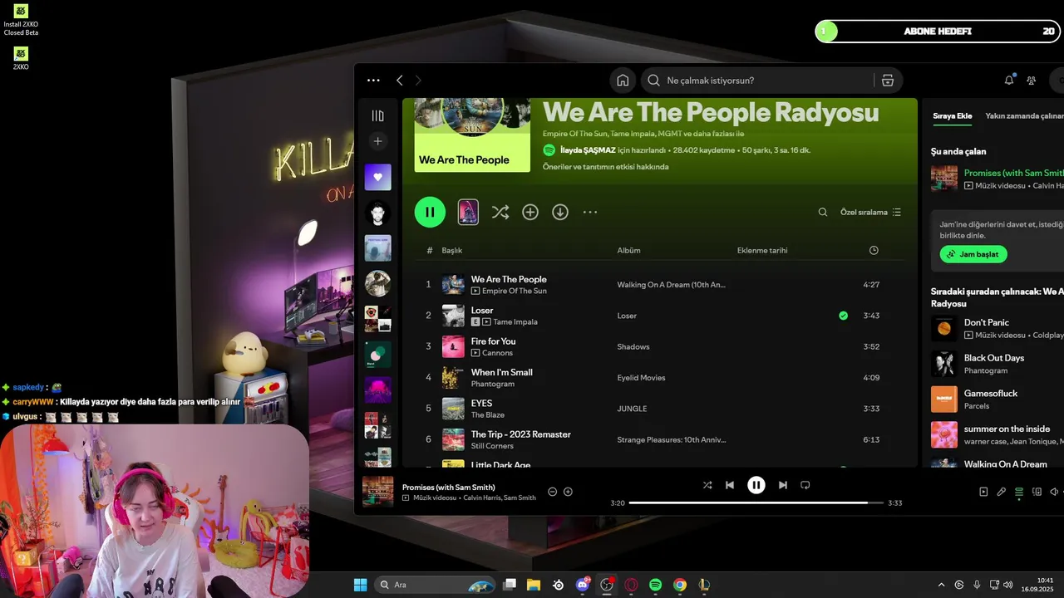Open the Windows Start menu
Image resolution: width=1064 pixels, height=598 pixels.
pyautogui.click(x=360, y=585)
